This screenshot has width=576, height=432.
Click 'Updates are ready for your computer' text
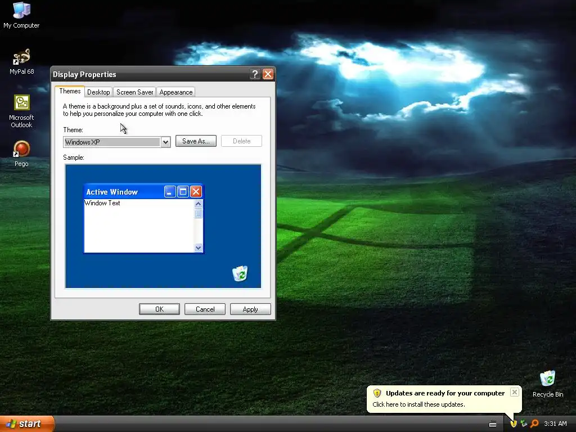tap(445, 393)
